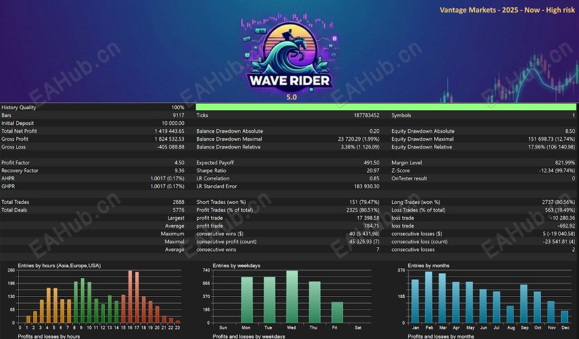Click the Bars value 9117

point(179,115)
